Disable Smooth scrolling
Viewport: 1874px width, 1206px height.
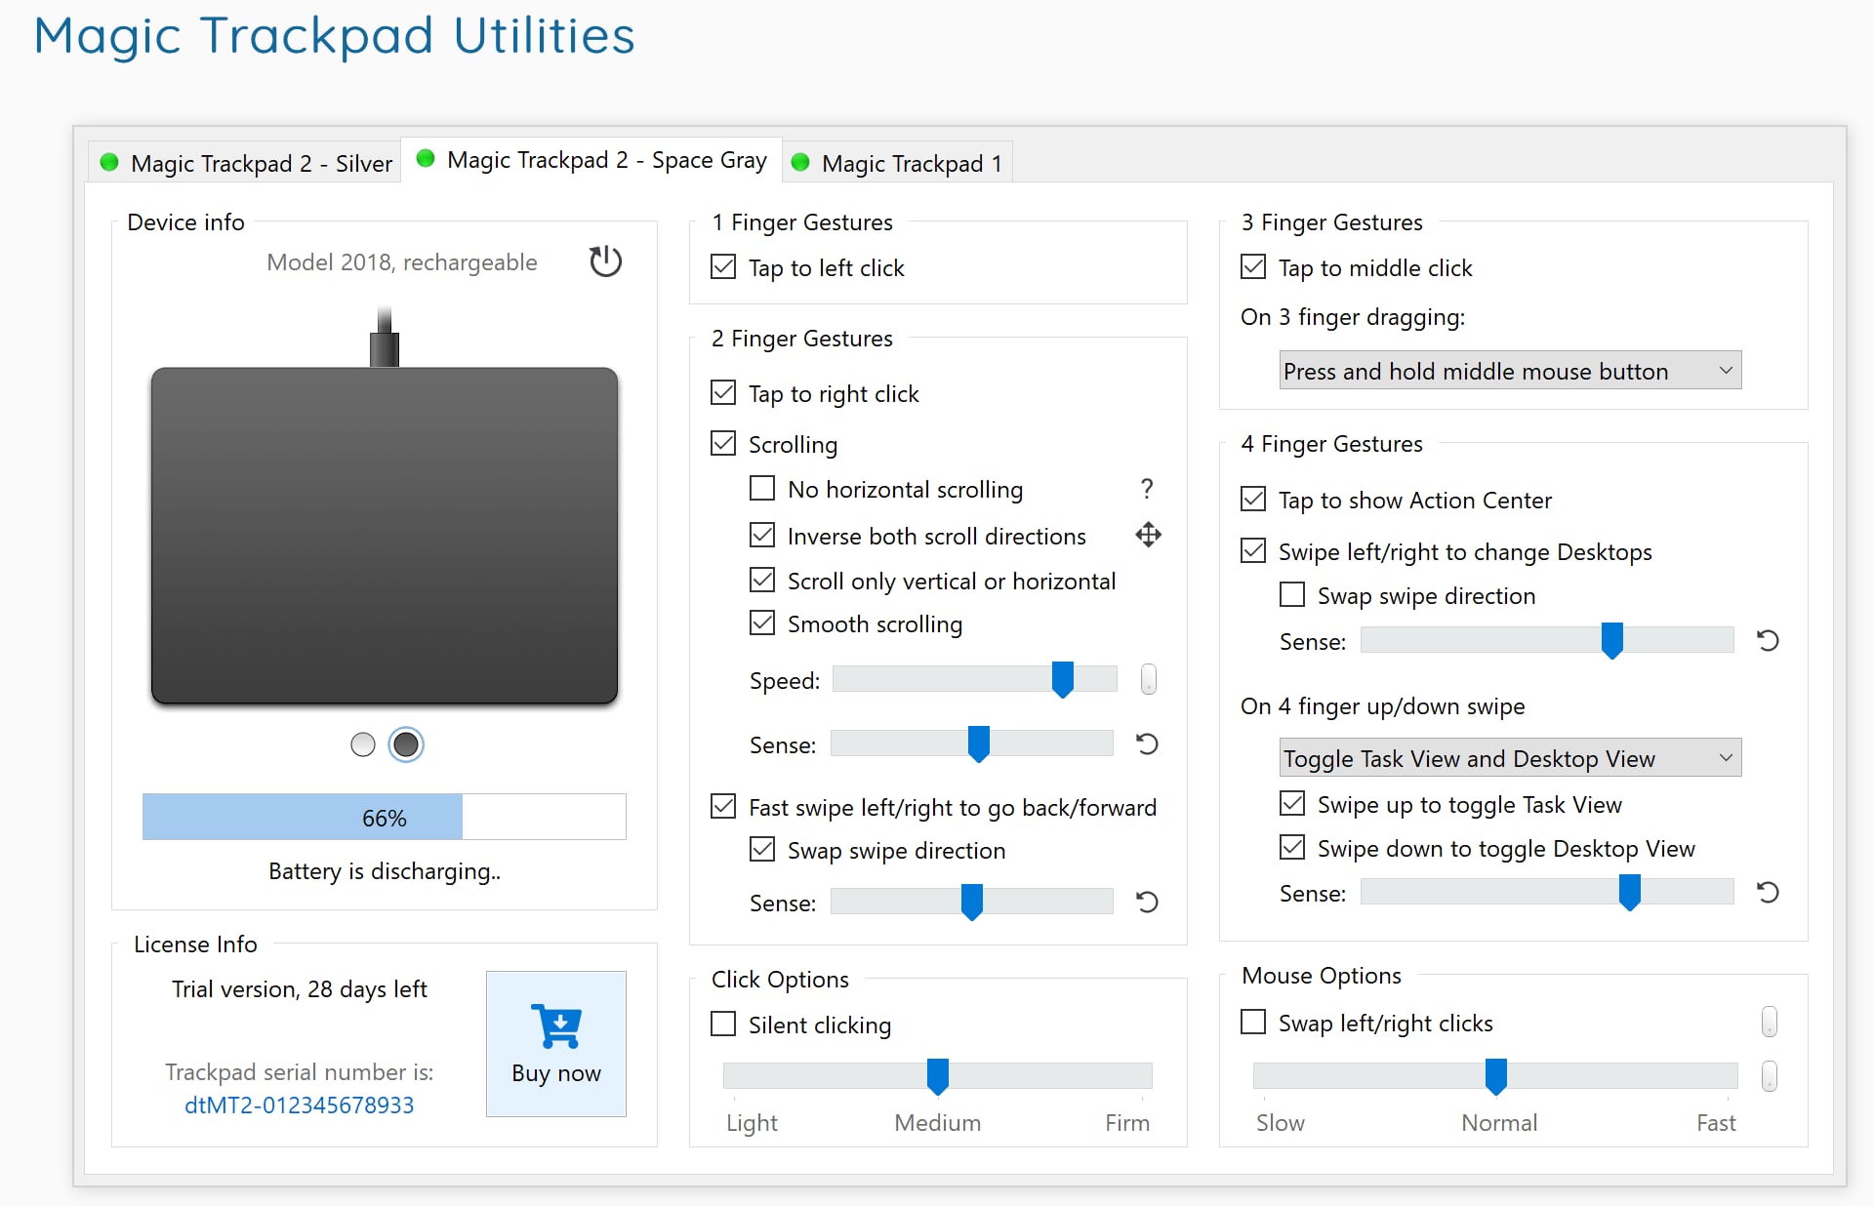click(x=762, y=623)
